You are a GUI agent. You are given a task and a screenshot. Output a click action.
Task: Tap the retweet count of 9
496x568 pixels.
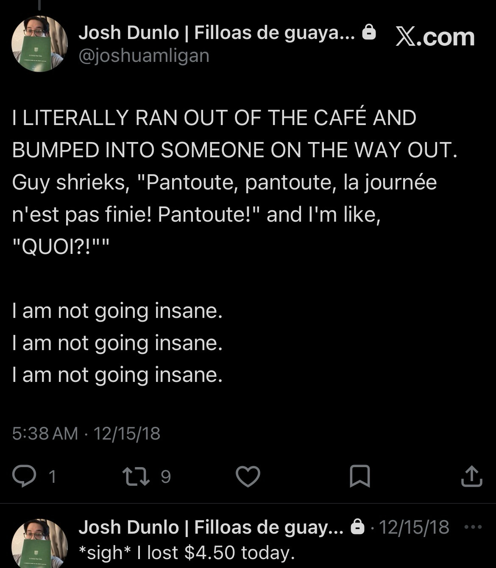pos(166,477)
